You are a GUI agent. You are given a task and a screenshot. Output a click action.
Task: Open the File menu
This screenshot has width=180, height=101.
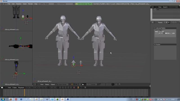9,4
